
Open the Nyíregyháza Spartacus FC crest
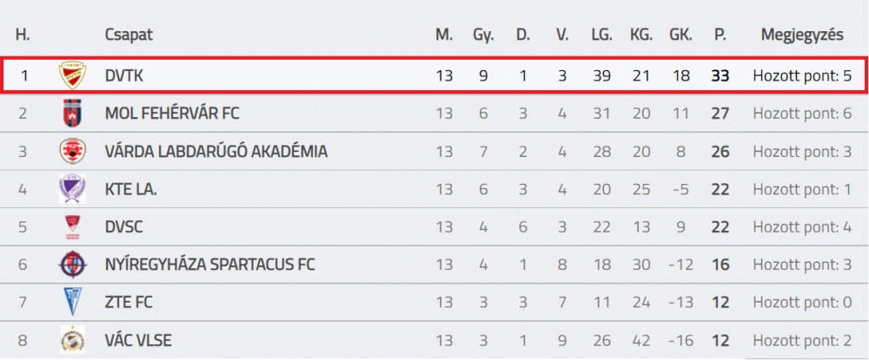[73, 265]
